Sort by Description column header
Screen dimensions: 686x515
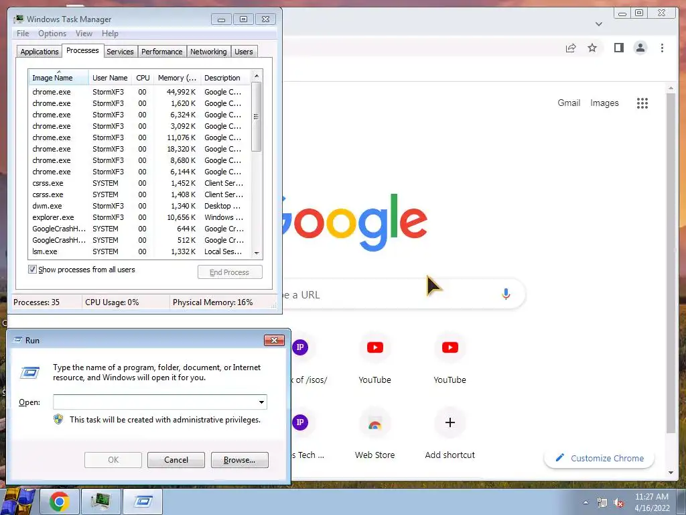pyautogui.click(x=225, y=78)
